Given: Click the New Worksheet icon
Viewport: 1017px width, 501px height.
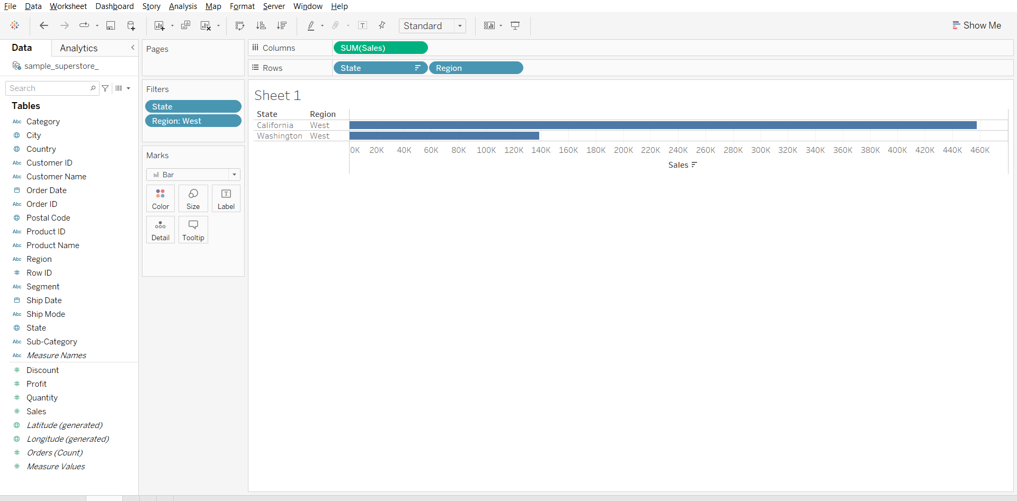Looking at the screenshot, I should pos(159,25).
